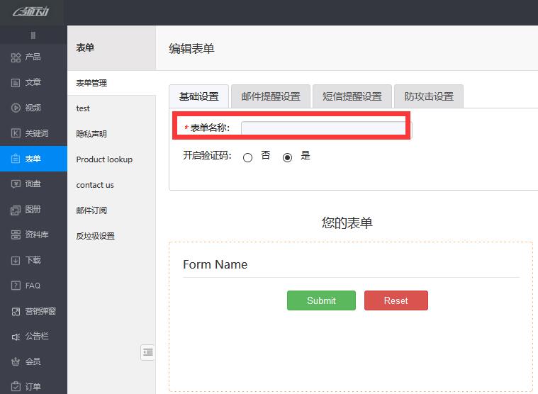This screenshot has height=394, width=538.
Task: Open 资料库 label in left navigation
Action: (37, 235)
